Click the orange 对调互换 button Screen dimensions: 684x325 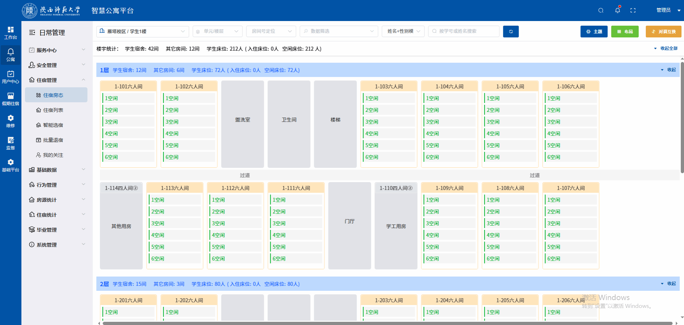point(663,31)
